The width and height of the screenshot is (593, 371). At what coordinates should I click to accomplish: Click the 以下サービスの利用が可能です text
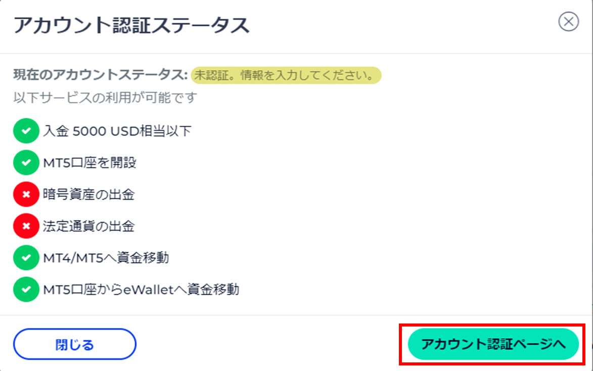pyautogui.click(x=105, y=98)
